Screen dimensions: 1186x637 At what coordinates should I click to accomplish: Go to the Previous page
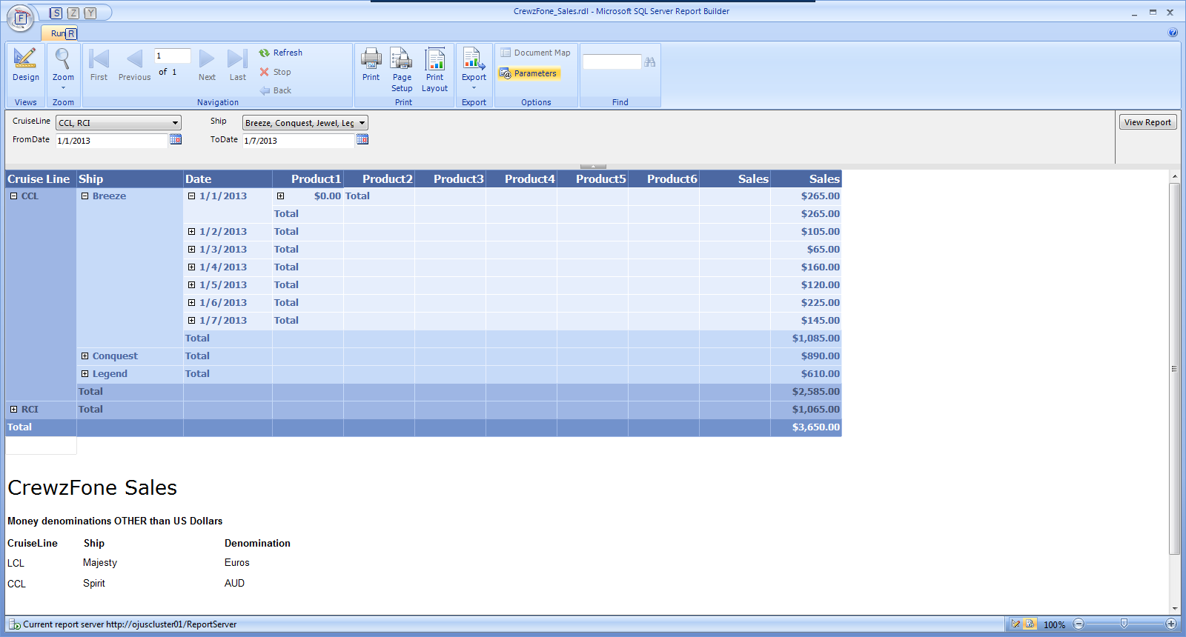point(134,65)
